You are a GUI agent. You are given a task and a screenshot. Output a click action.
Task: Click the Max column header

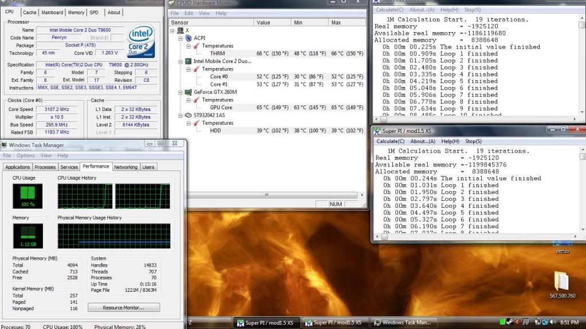pyautogui.click(x=347, y=22)
